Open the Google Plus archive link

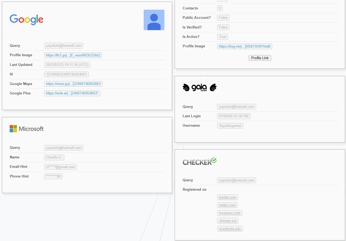pyautogui.click(x=72, y=93)
